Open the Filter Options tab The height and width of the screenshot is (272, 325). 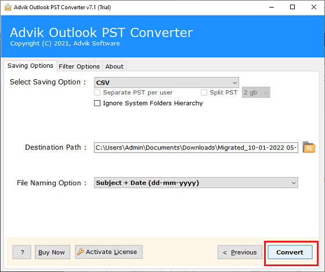click(79, 67)
